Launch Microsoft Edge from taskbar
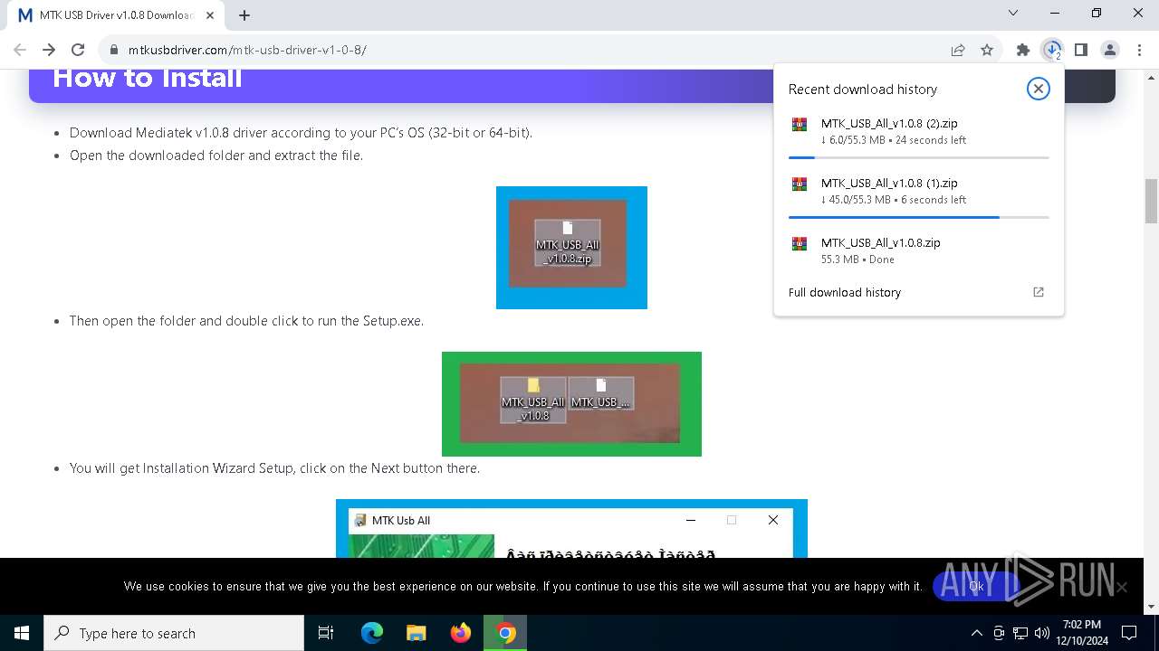 point(372,633)
